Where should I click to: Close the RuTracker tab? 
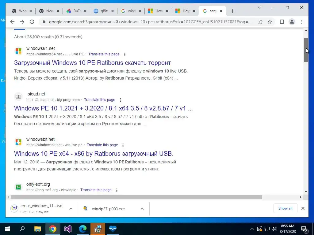[x=85, y=11]
